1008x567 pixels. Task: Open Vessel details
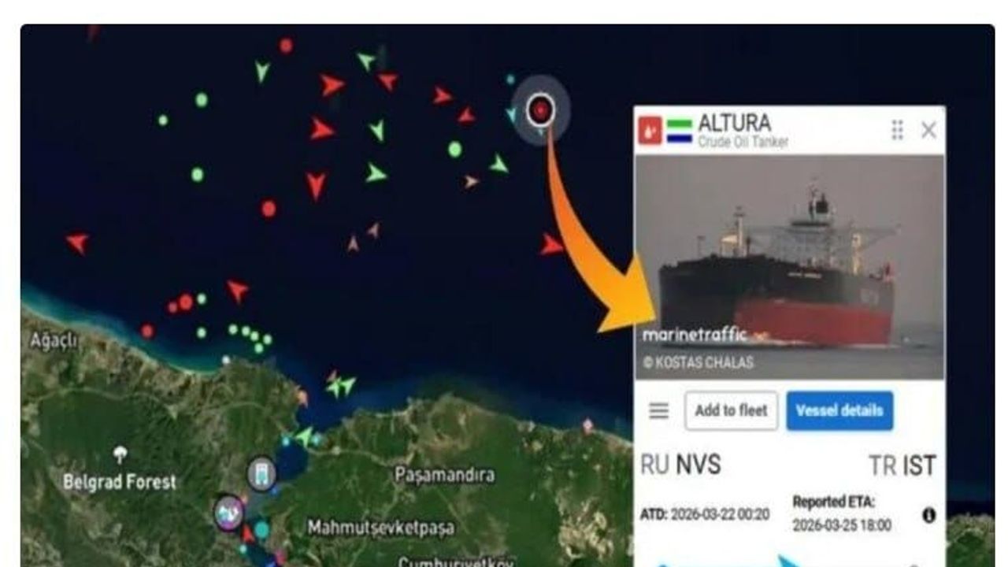(x=839, y=410)
